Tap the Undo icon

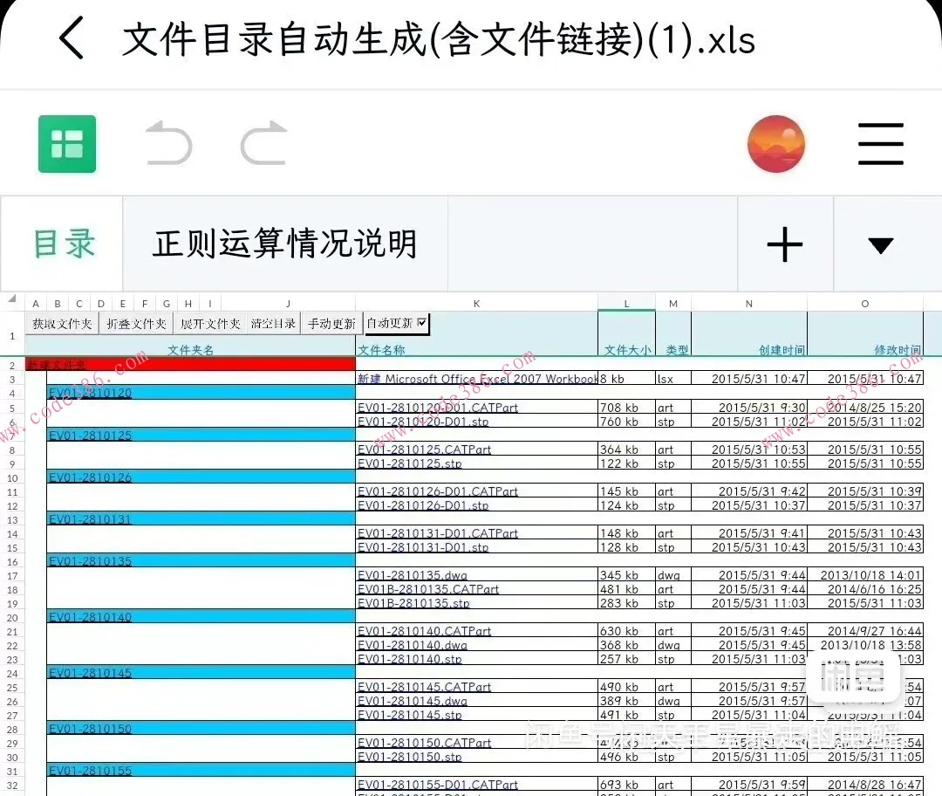point(169,144)
